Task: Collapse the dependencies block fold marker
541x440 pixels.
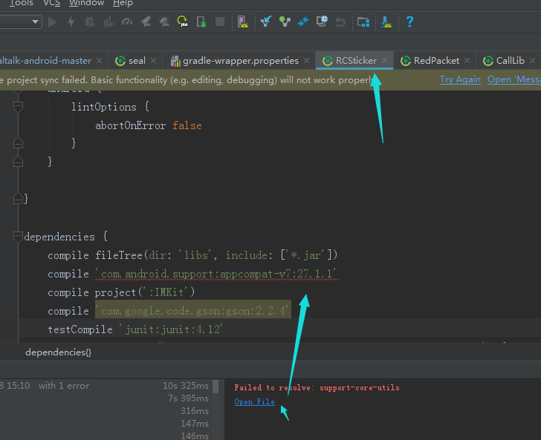Action: [18, 237]
